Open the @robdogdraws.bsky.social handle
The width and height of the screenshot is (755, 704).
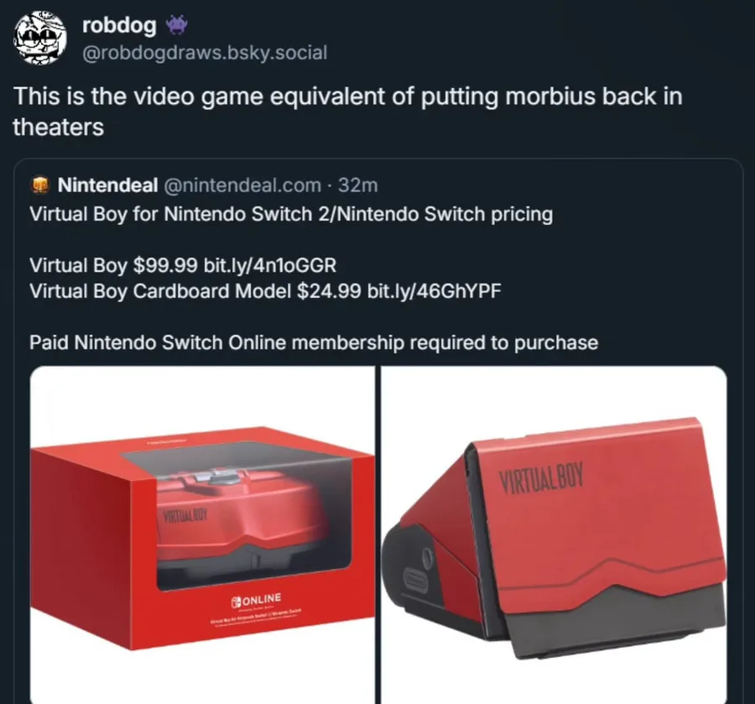(x=205, y=53)
